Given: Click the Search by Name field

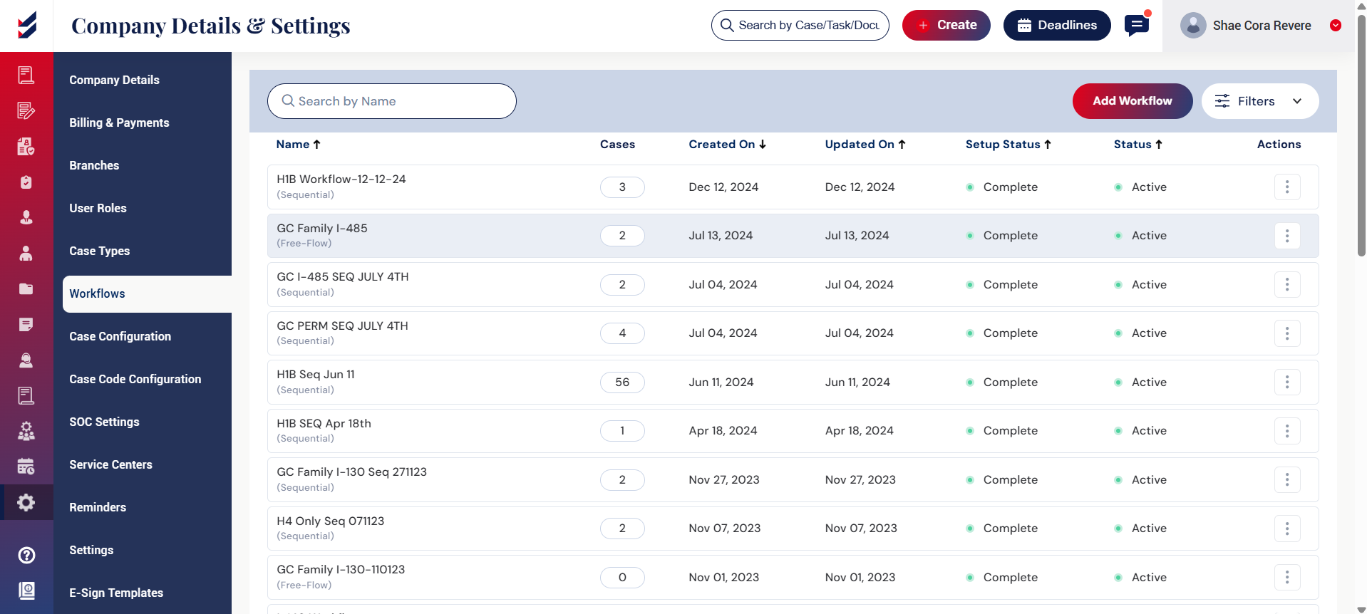Looking at the screenshot, I should (x=392, y=101).
